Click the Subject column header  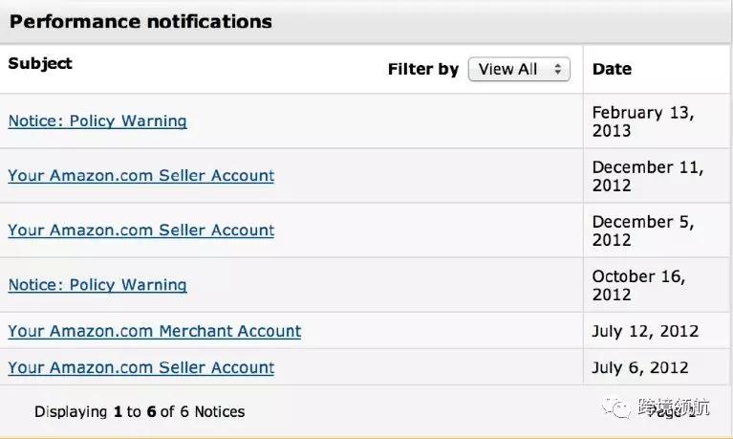tap(40, 64)
